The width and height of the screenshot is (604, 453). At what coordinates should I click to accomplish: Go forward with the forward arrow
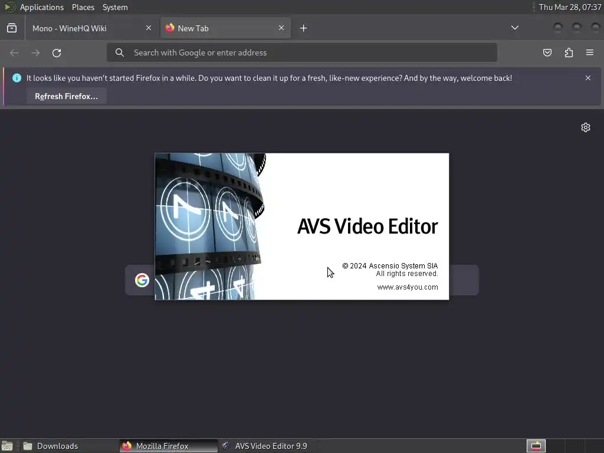[x=35, y=52]
